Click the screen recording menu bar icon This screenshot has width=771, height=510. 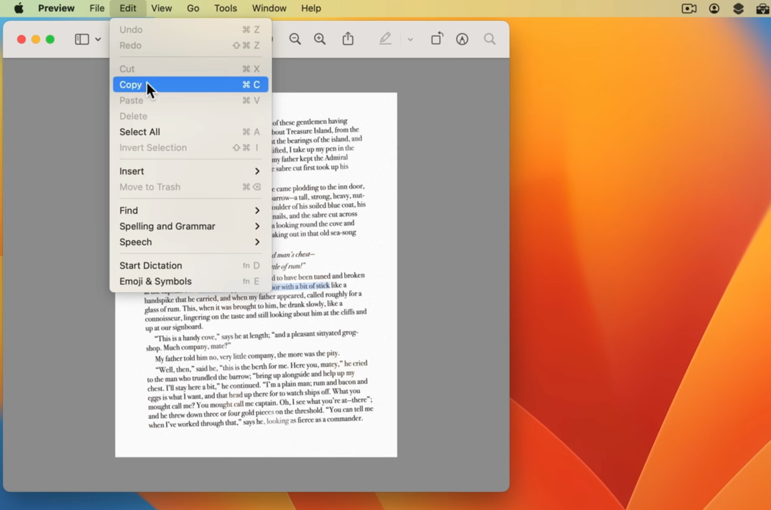689,8
